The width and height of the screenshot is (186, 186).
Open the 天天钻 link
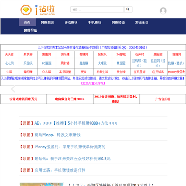tap(9, 54)
